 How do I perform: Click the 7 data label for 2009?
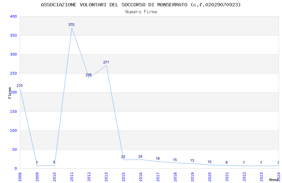(37, 163)
